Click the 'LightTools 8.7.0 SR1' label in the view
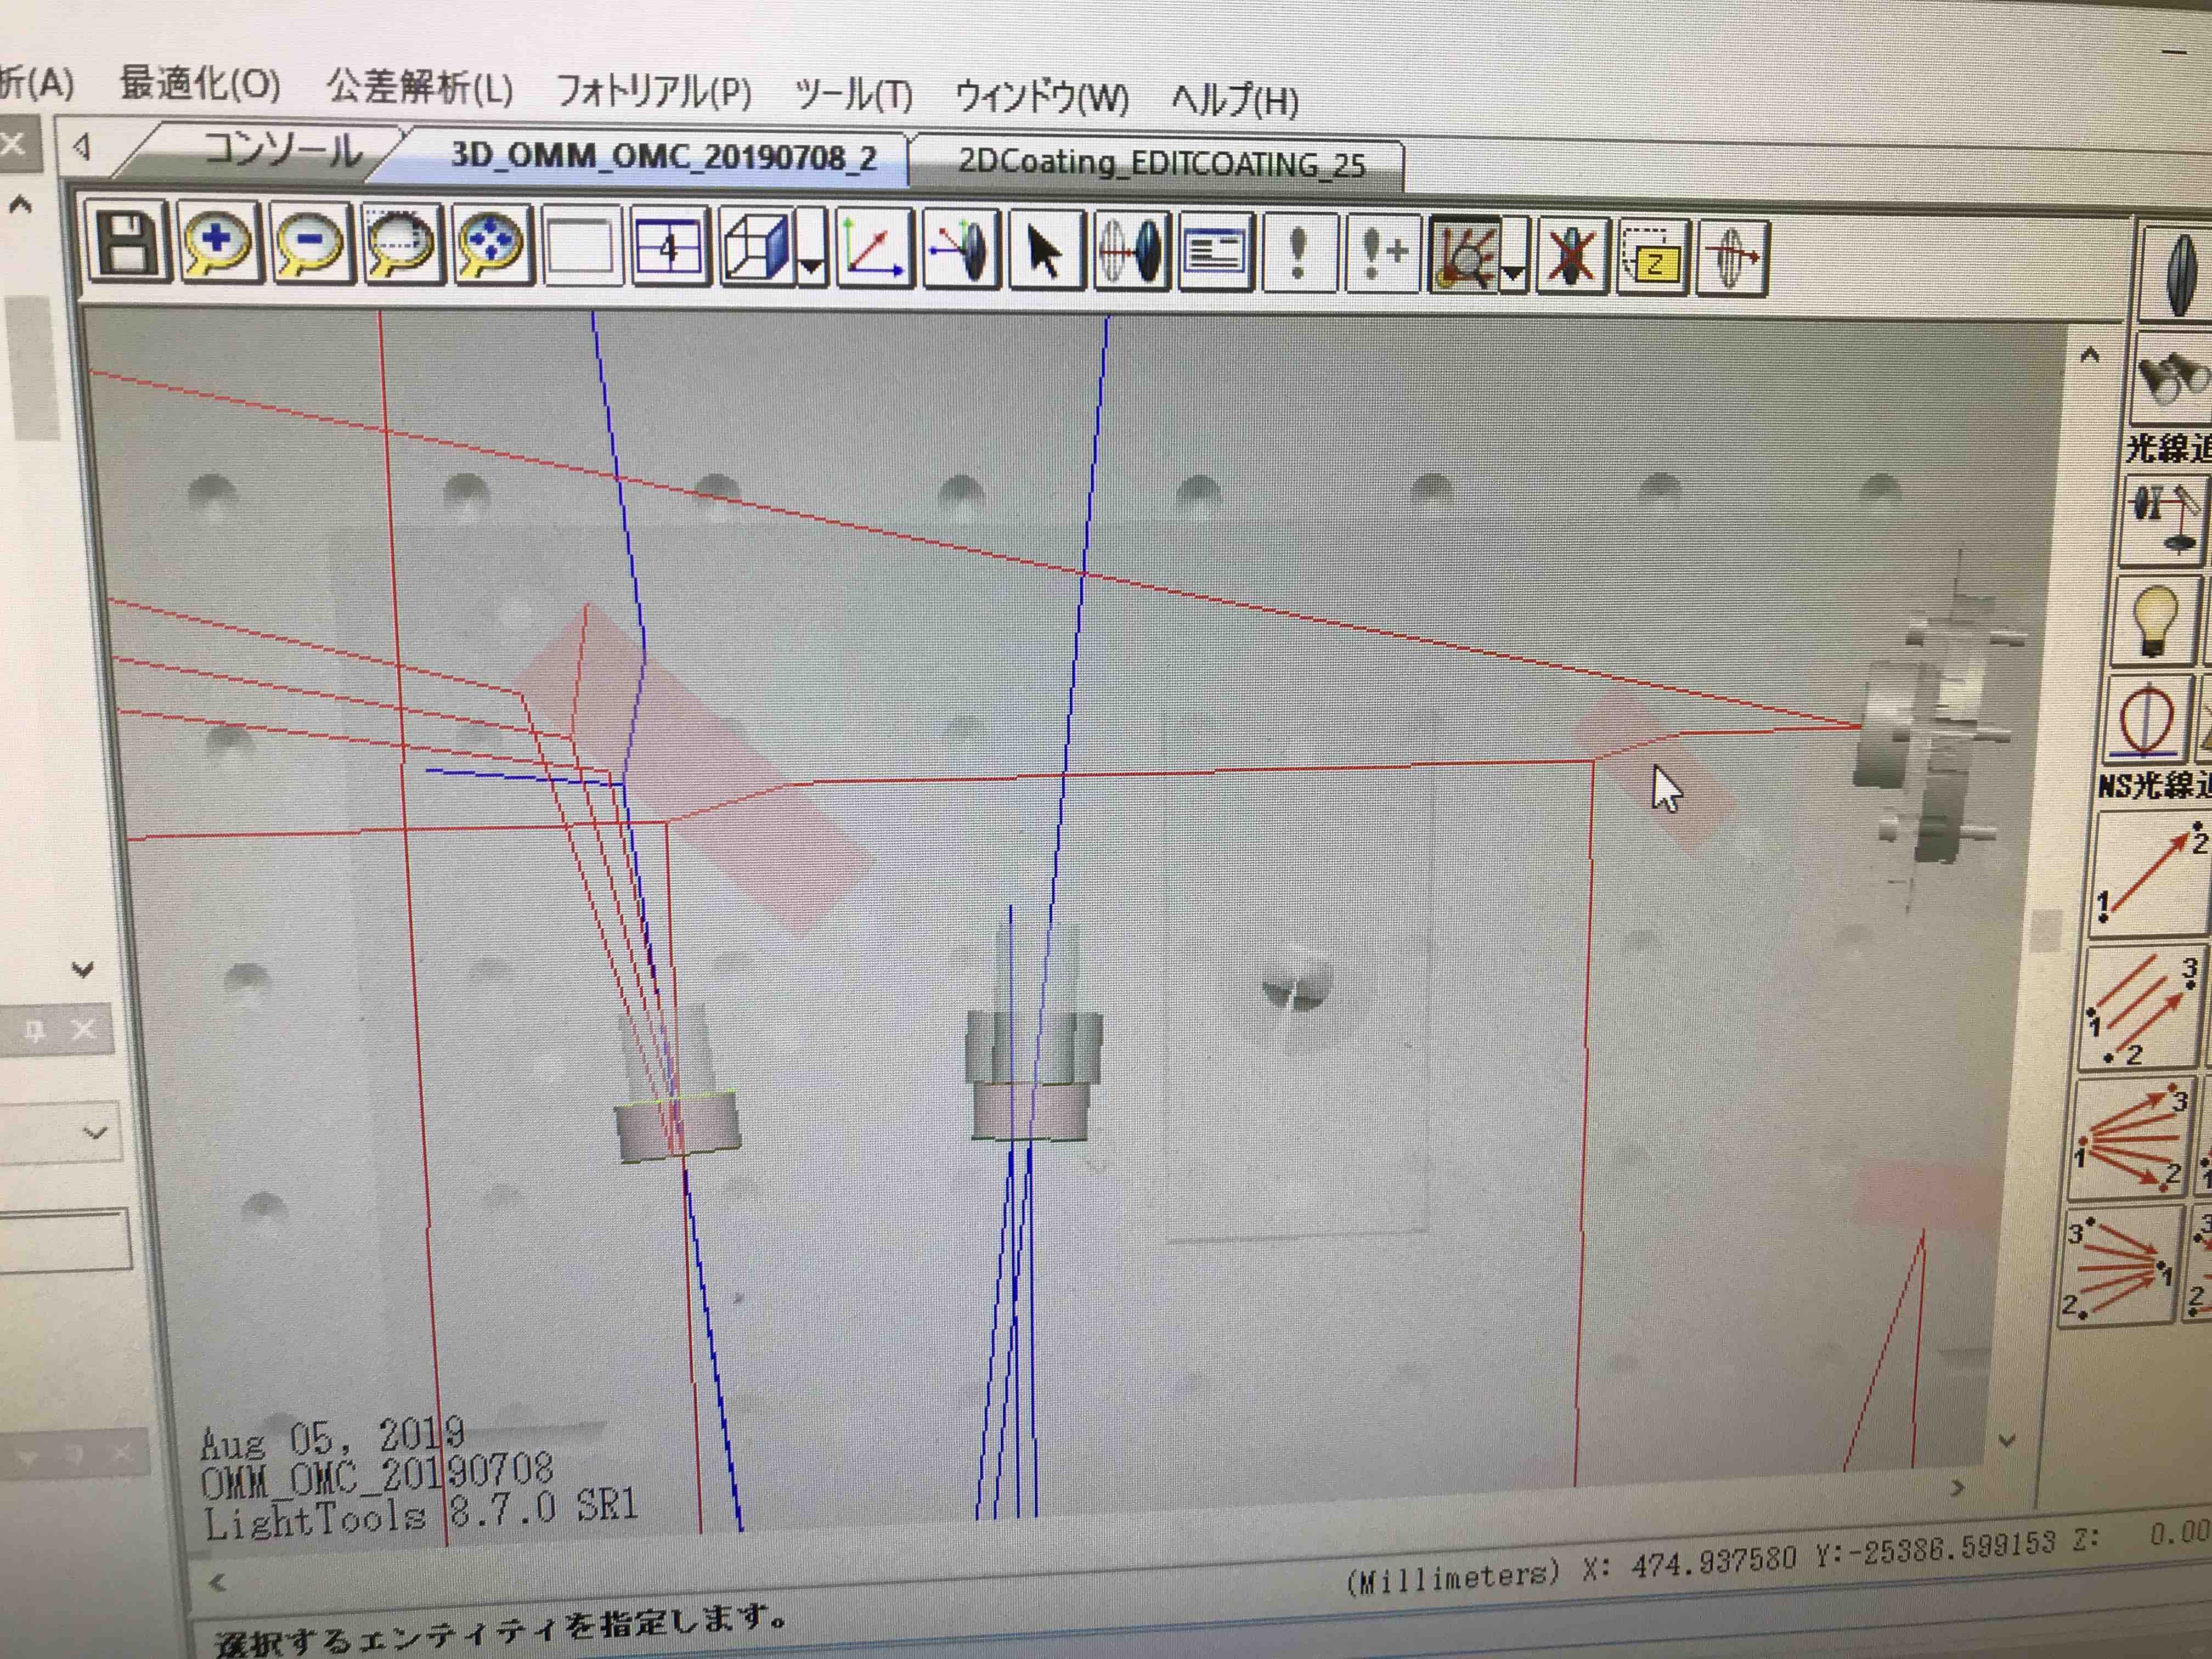This screenshot has width=2212, height=1659. 420,1513
